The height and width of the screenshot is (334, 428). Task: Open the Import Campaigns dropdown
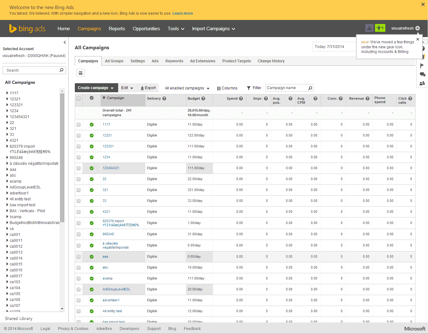[x=214, y=29]
